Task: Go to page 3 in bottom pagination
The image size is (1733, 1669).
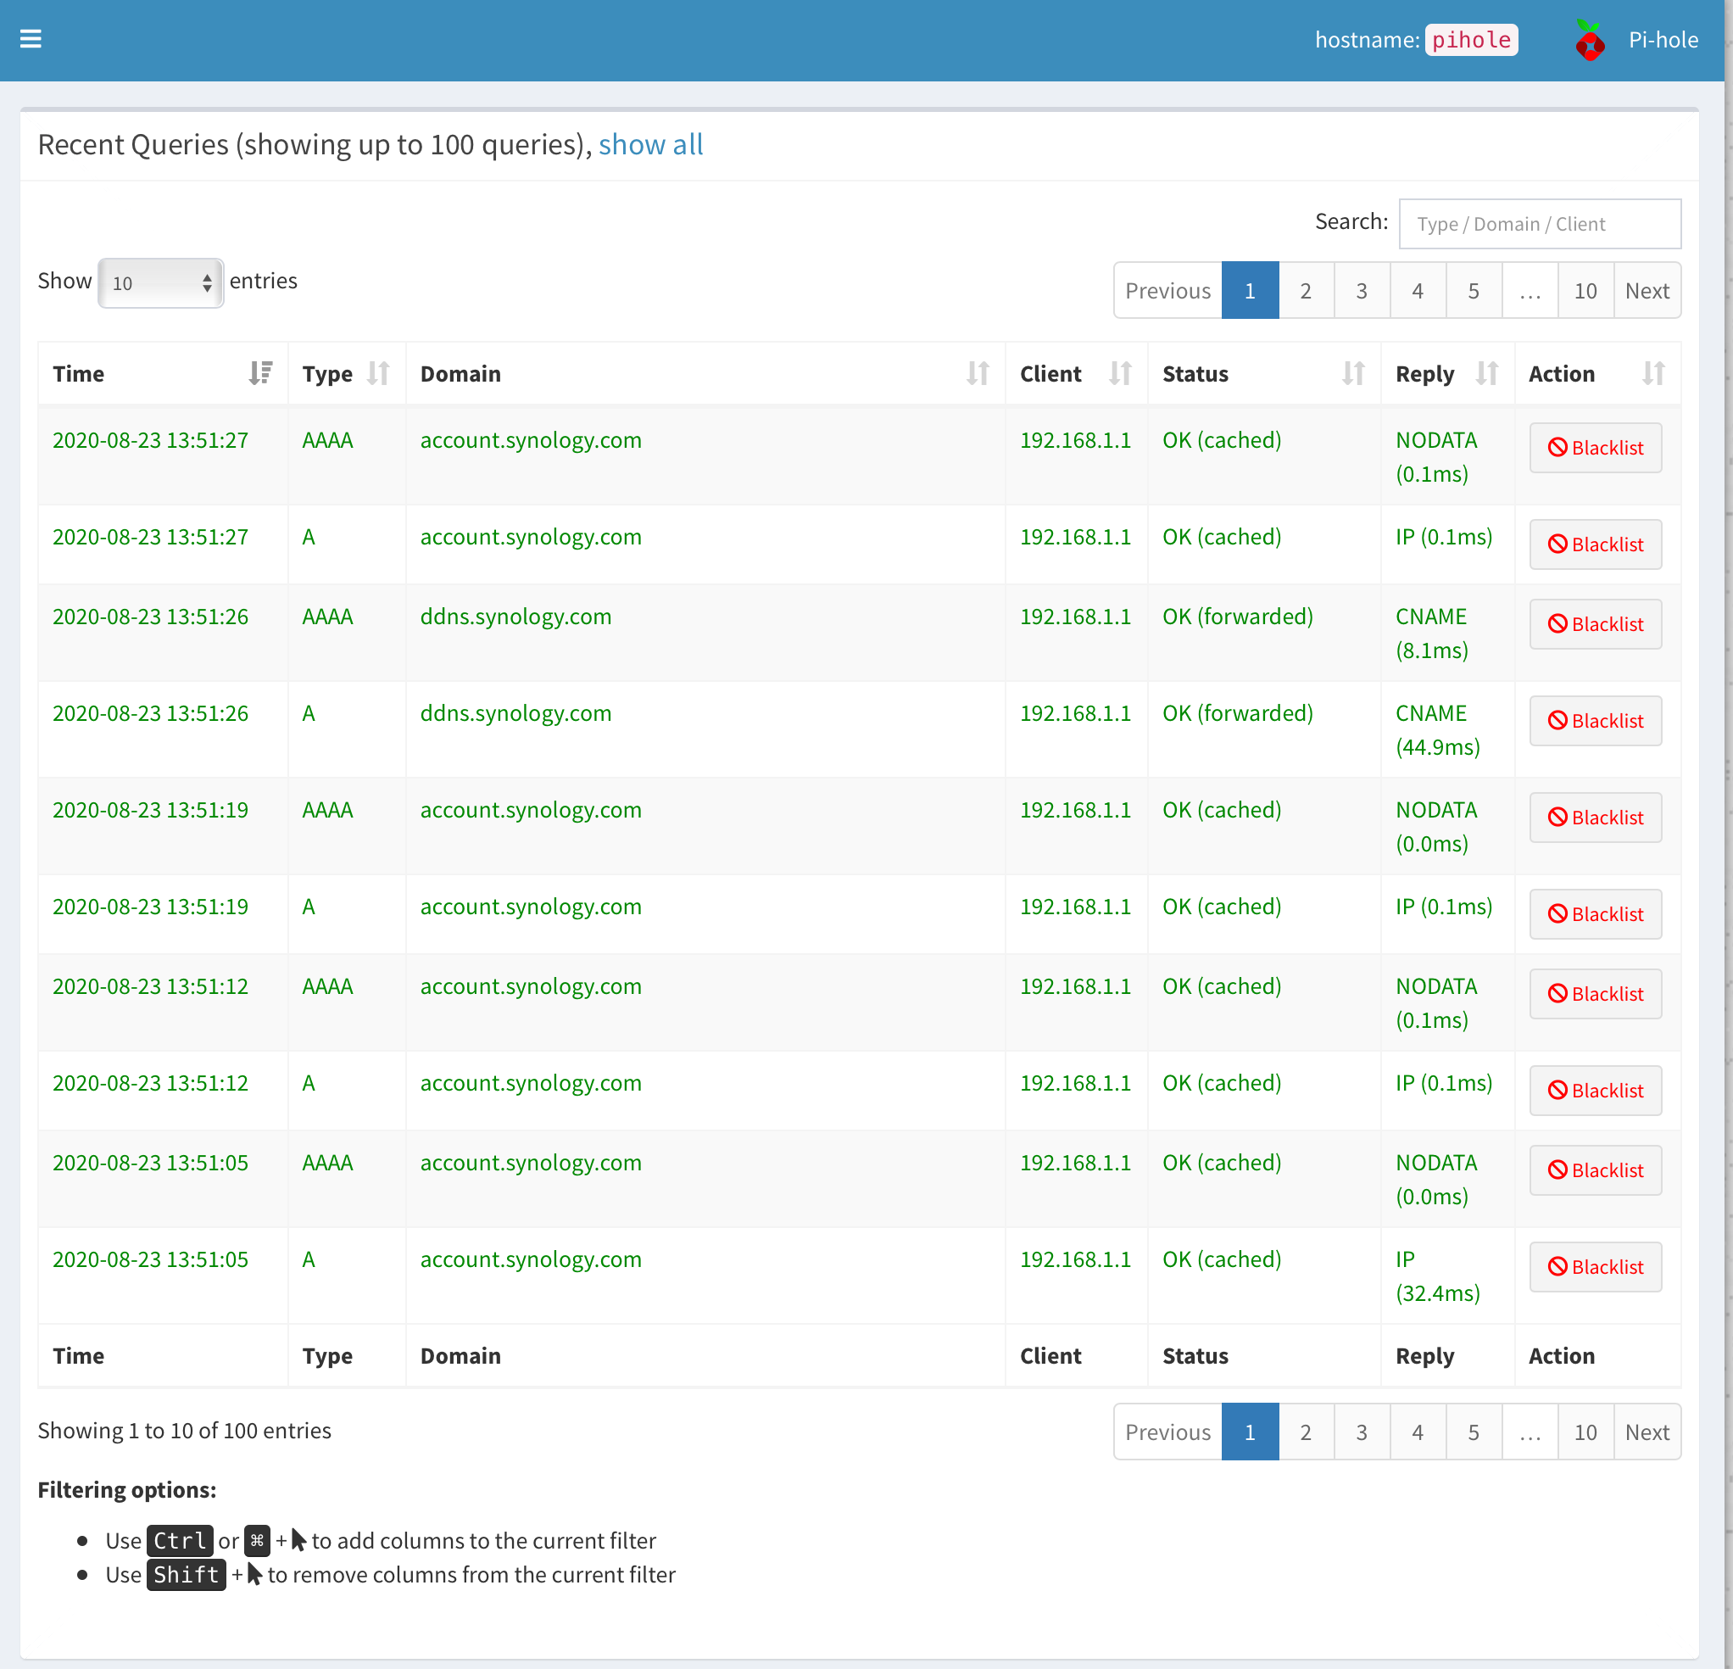Action: pyautogui.click(x=1362, y=1432)
